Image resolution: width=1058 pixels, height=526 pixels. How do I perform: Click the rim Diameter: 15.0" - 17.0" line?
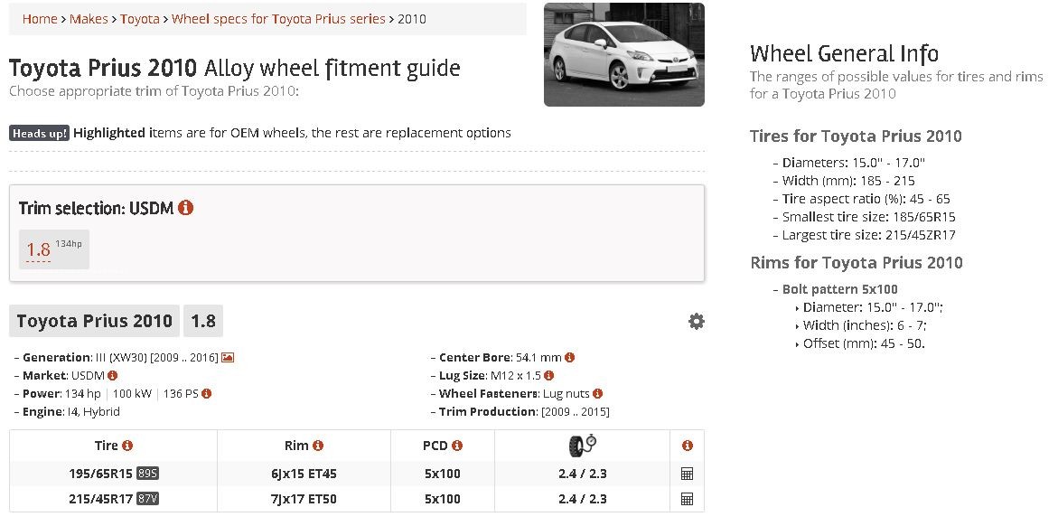point(873,308)
